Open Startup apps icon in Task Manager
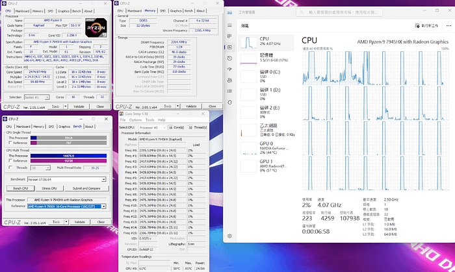The height and width of the screenshot is (272, 455). 229,69
